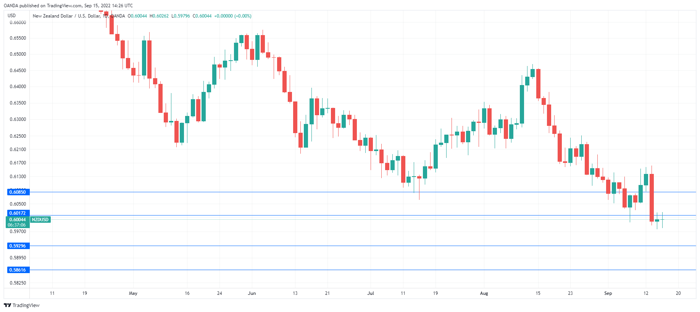This screenshot has height=312, width=700.
Task: Click the 20 date label on time axis
Action: coord(678,293)
